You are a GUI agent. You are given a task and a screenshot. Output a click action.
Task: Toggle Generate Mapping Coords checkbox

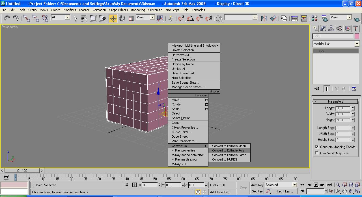(317, 147)
